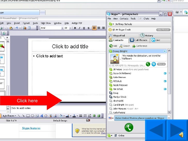This screenshot has height=141, width=188.
Task: Open the Arial font name dropdown
Action: [x=62, y=28]
